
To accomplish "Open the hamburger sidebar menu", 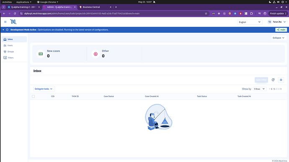I will [x=5, y=22].
